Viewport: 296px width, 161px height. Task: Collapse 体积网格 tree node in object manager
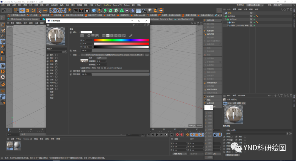tap(224, 16)
